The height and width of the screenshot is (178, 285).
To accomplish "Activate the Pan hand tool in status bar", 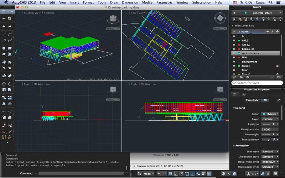I will click(x=223, y=174).
